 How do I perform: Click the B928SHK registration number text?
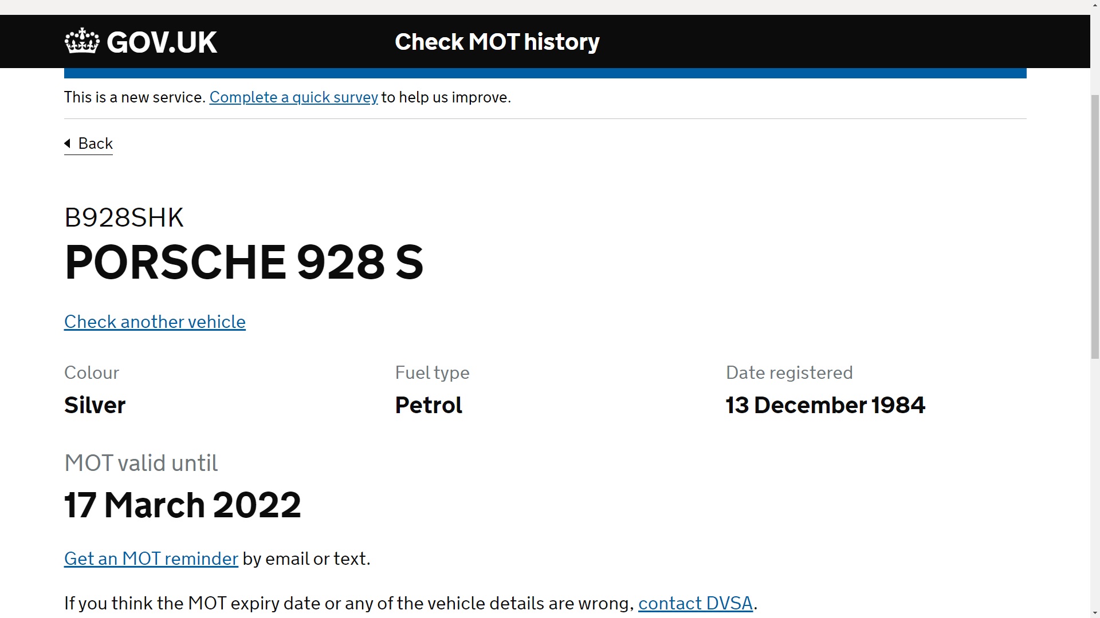click(x=124, y=217)
